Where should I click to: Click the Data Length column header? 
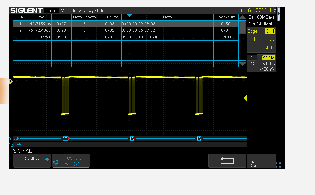pyautogui.click(x=84, y=17)
